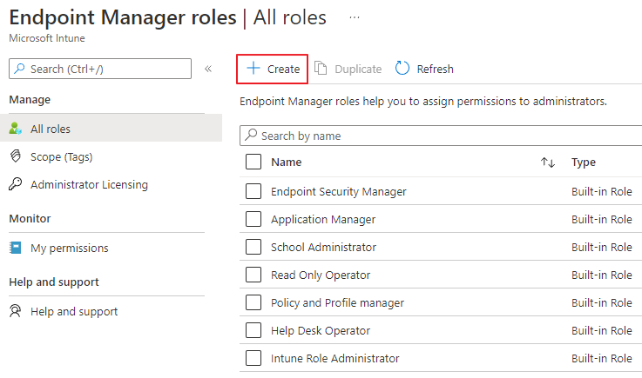Click the All roles people icon
Image resolution: width=642 pixels, height=378 pixels.
coord(15,129)
